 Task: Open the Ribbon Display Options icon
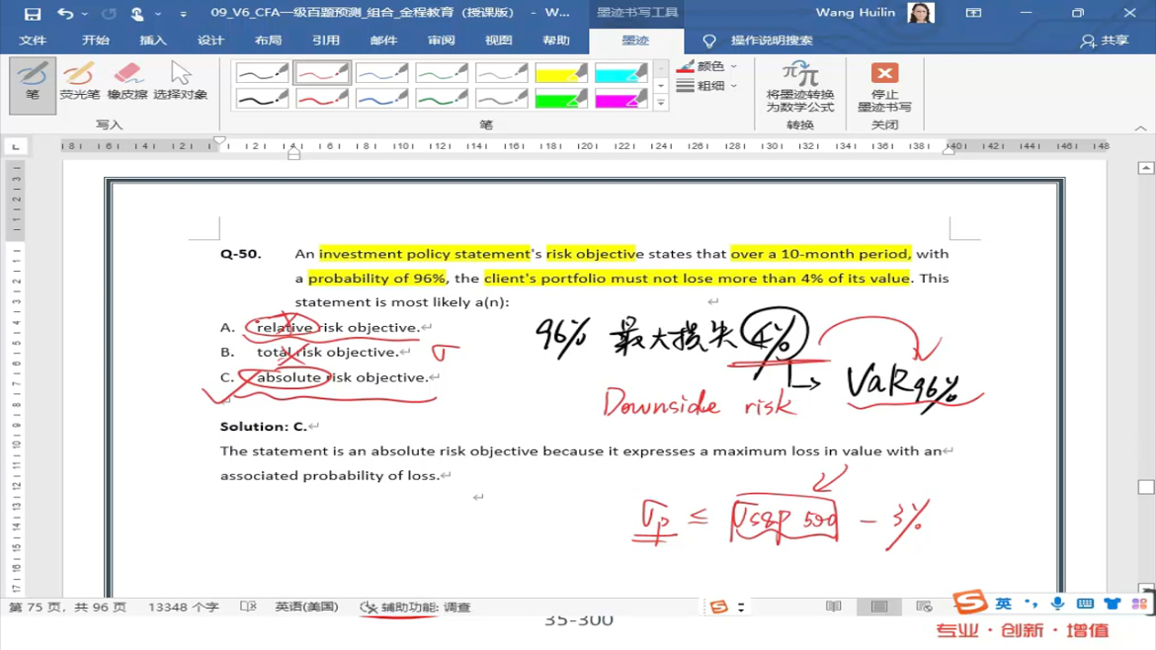pos(973,13)
